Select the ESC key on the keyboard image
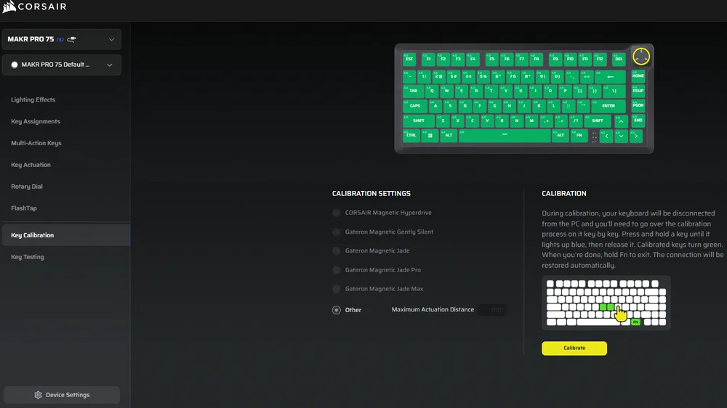The image size is (727, 408). click(409, 59)
